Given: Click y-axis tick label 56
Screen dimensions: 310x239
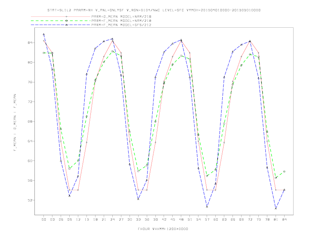Looking at the screenshot, I should [x=30, y=181].
